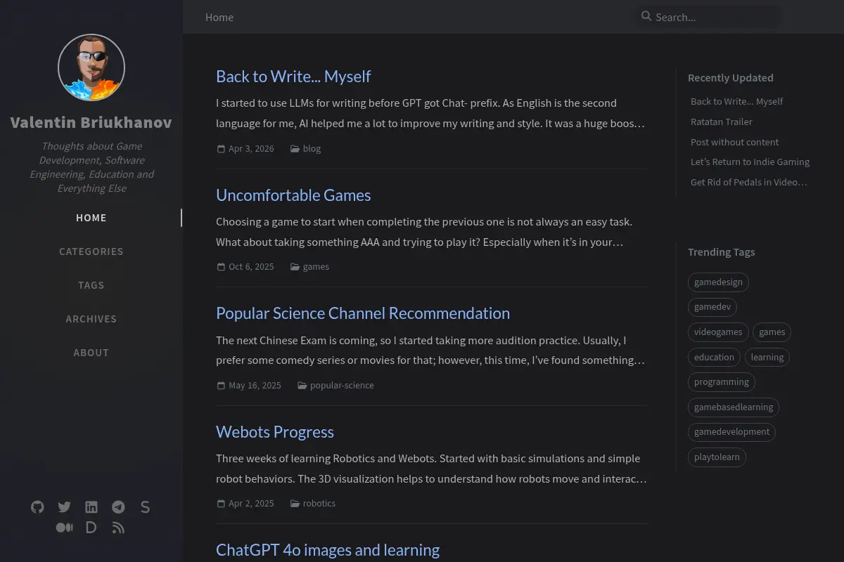
Task: Open "Ratatan Trailer" in Recently Updated
Action: (722, 122)
